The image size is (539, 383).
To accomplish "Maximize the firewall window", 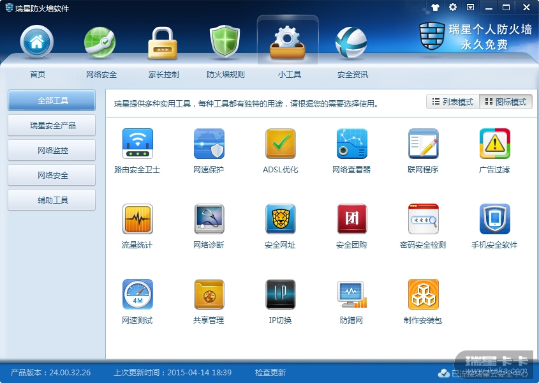I will (x=506, y=7).
